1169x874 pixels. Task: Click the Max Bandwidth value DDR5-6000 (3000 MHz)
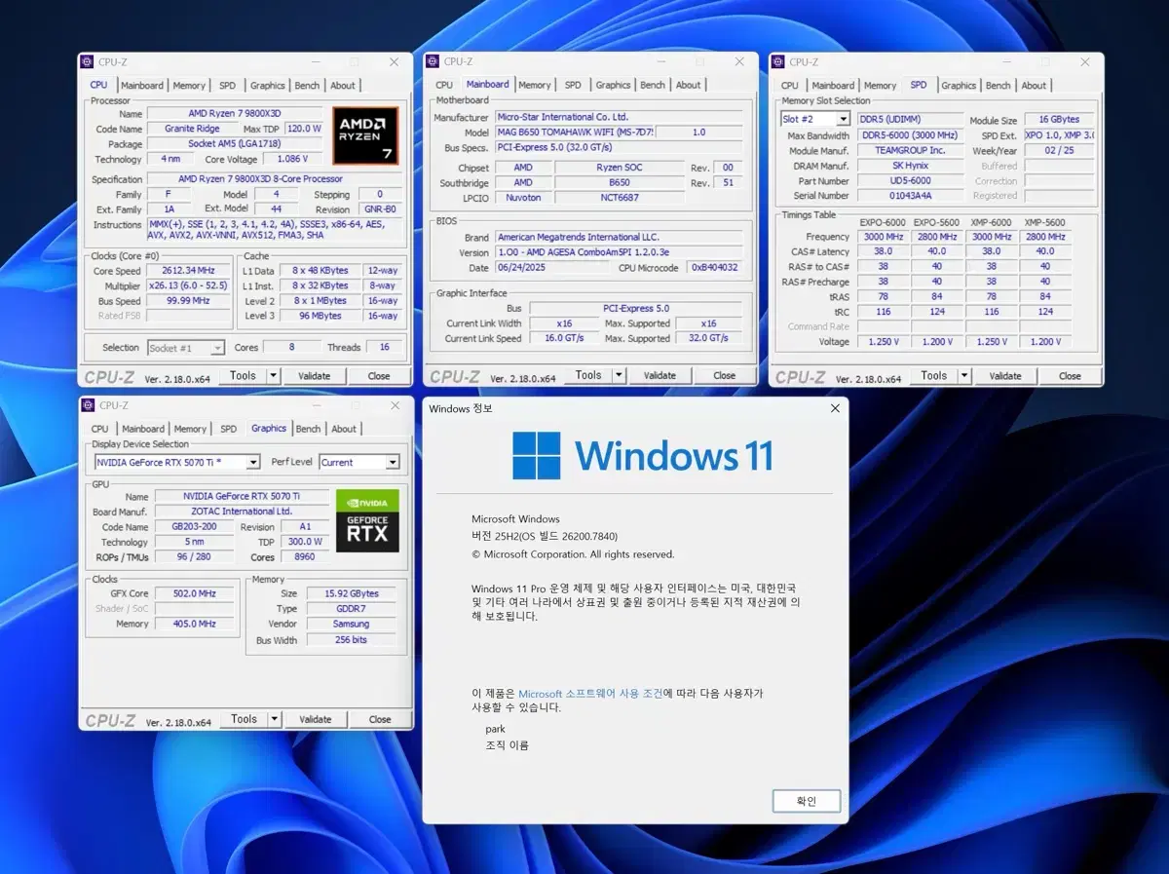click(909, 135)
